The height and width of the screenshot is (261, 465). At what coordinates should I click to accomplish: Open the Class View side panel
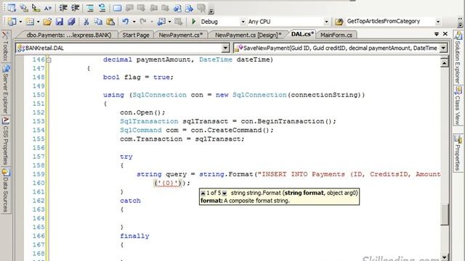(458, 107)
